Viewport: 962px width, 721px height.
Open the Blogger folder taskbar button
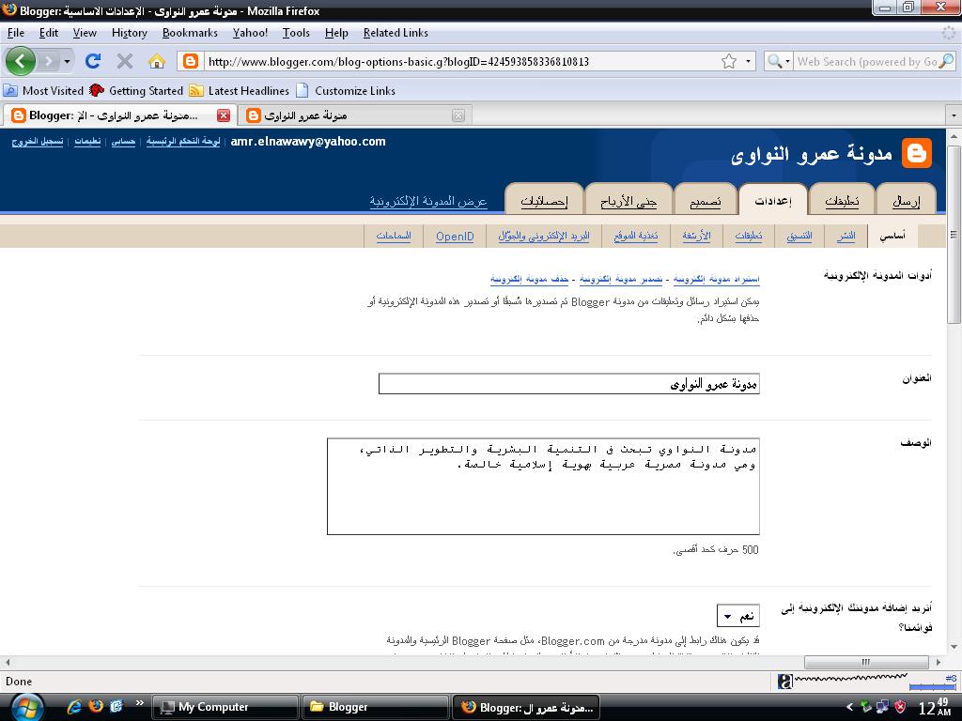click(375, 707)
